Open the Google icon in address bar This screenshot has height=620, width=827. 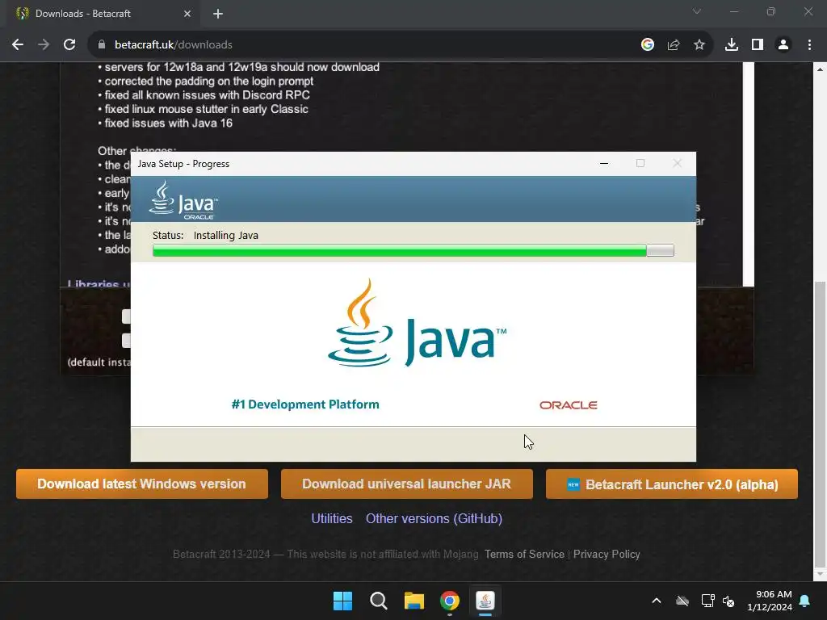pyautogui.click(x=648, y=45)
